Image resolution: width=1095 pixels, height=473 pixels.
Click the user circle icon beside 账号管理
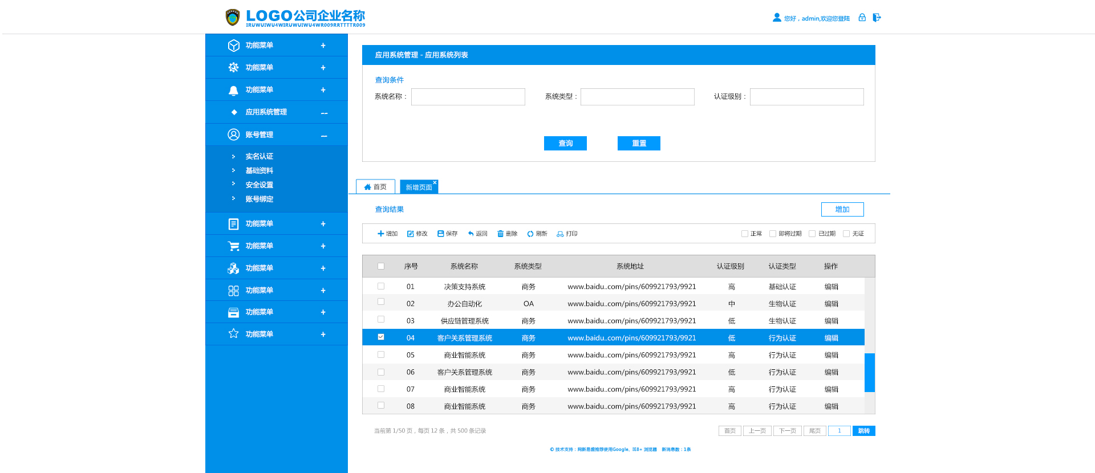(x=233, y=134)
